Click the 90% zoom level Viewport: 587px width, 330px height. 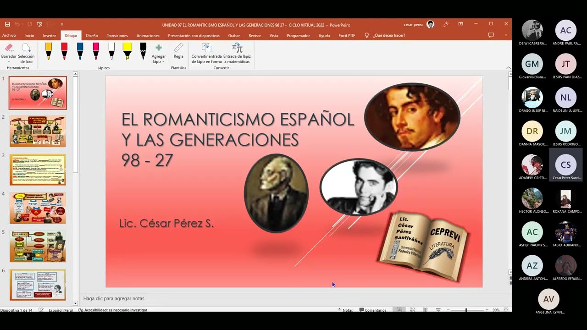point(496,310)
